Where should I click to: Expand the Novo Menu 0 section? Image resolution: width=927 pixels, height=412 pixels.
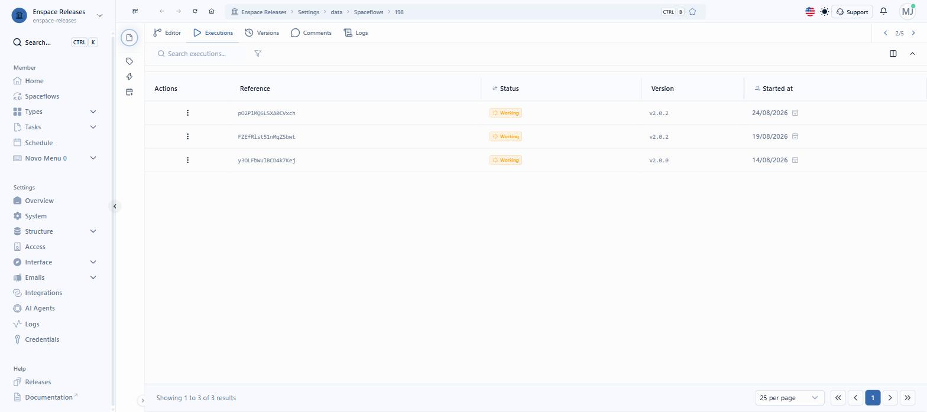pos(93,158)
